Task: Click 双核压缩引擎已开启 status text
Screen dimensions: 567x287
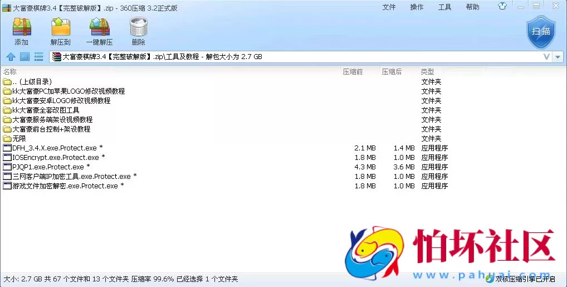Action: pos(525,279)
